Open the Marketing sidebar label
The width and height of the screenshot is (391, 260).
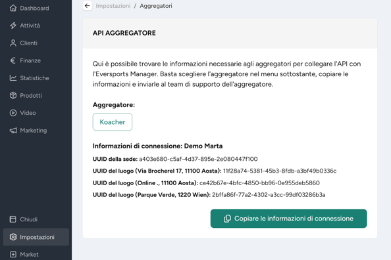pos(34,131)
